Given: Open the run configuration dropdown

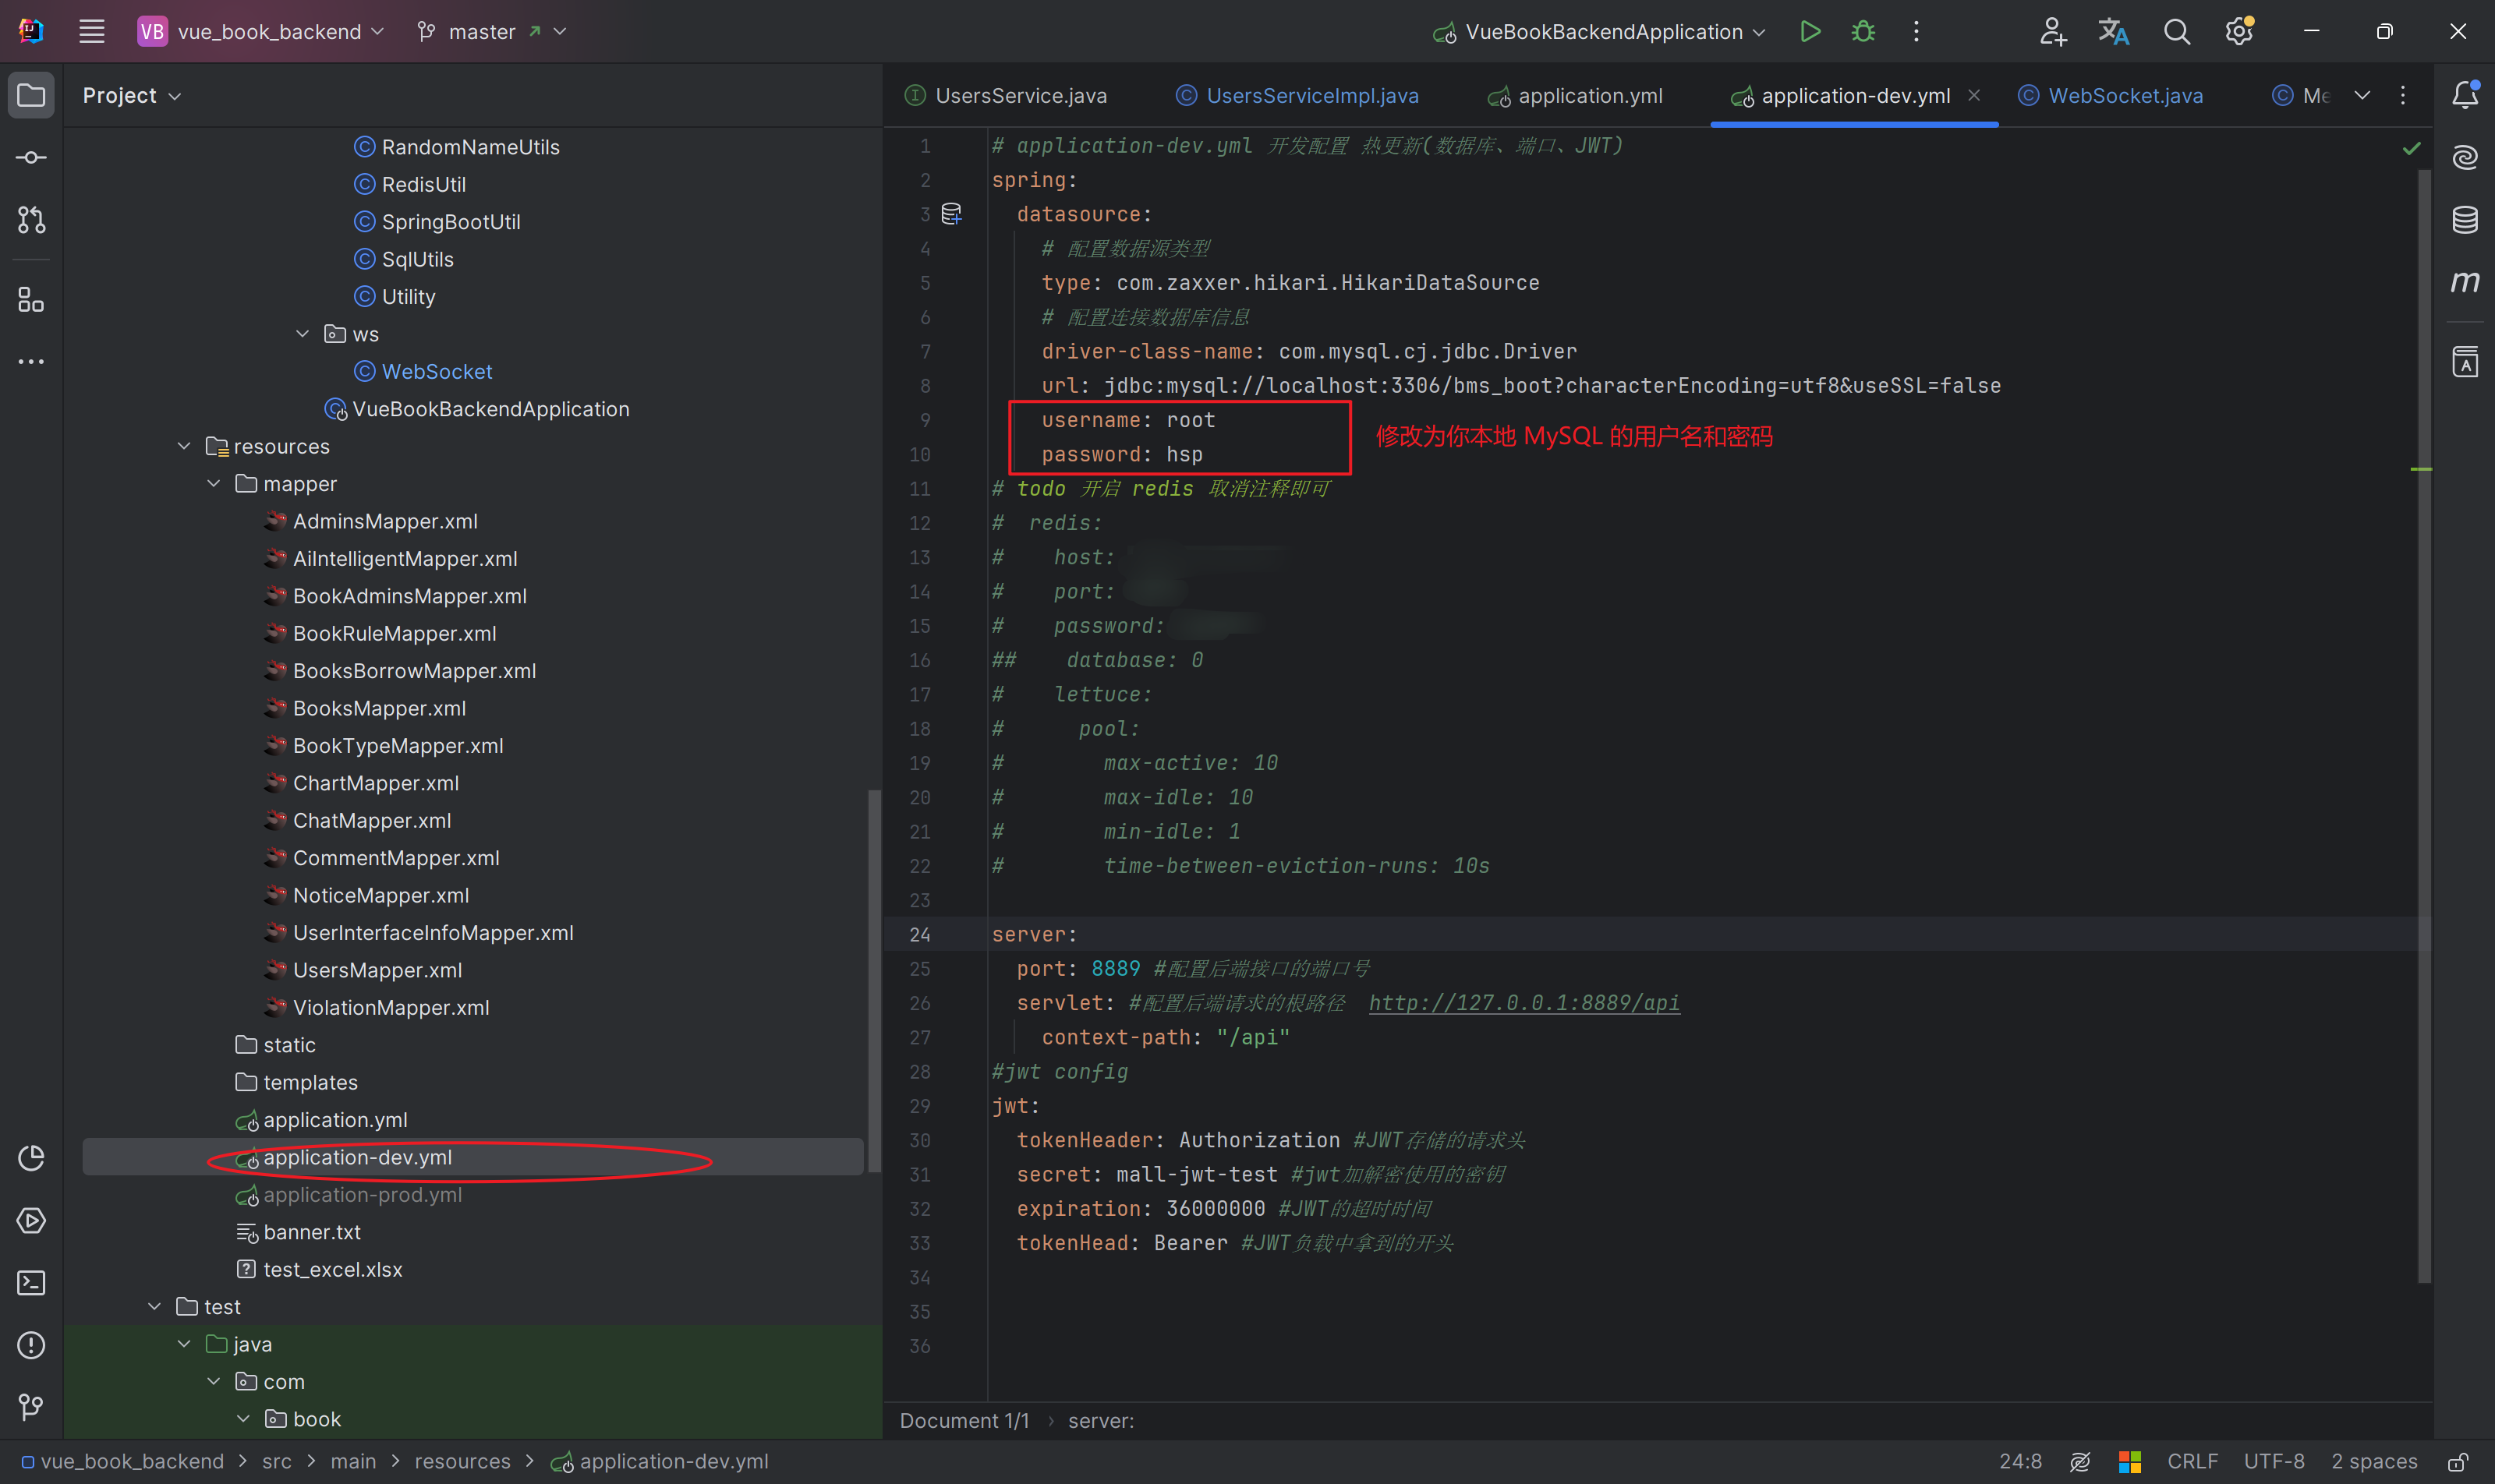Looking at the screenshot, I should pos(1604,31).
